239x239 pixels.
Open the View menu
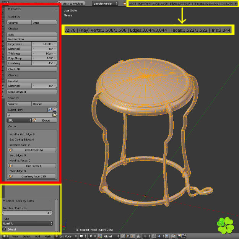(x=15, y=236)
